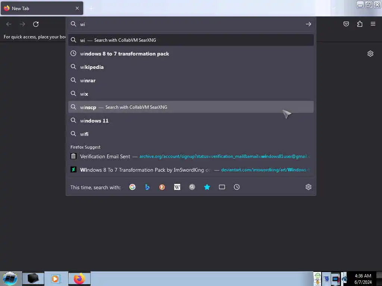Image resolution: width=382 pixels, height=286 pixels.
Task: Reload the current page
Action: click(x=36, y=24)
